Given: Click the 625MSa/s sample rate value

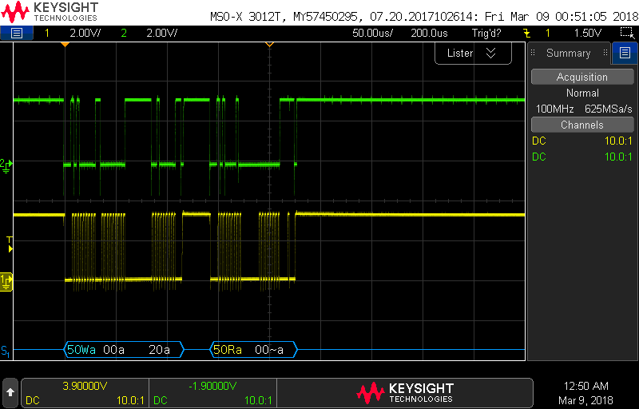Looking at the screenshot, I should tap(609, 109).
